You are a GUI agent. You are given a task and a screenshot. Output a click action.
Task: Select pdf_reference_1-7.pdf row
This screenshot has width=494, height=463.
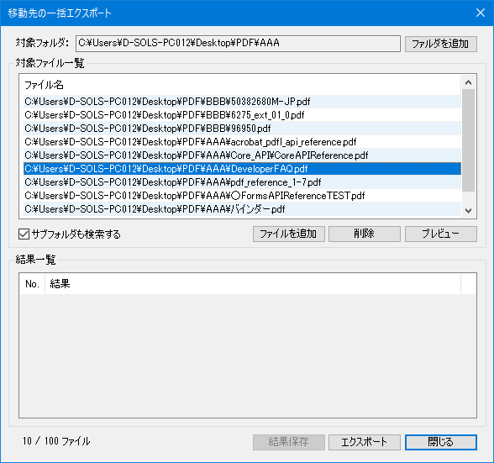click(242, 182)
